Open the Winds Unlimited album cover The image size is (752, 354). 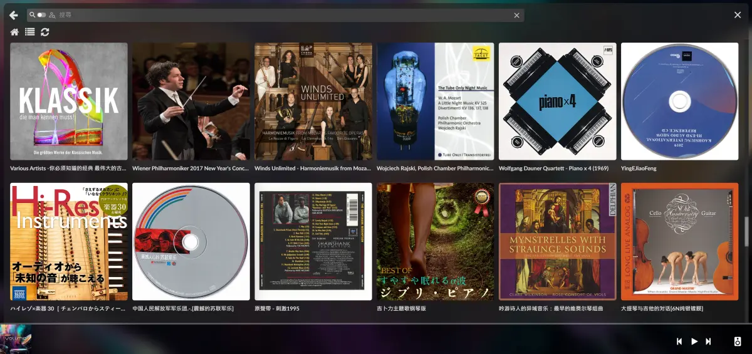[313, 102]
